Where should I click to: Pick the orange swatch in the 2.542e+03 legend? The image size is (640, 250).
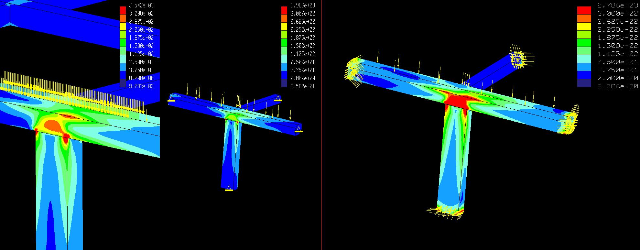123,18
